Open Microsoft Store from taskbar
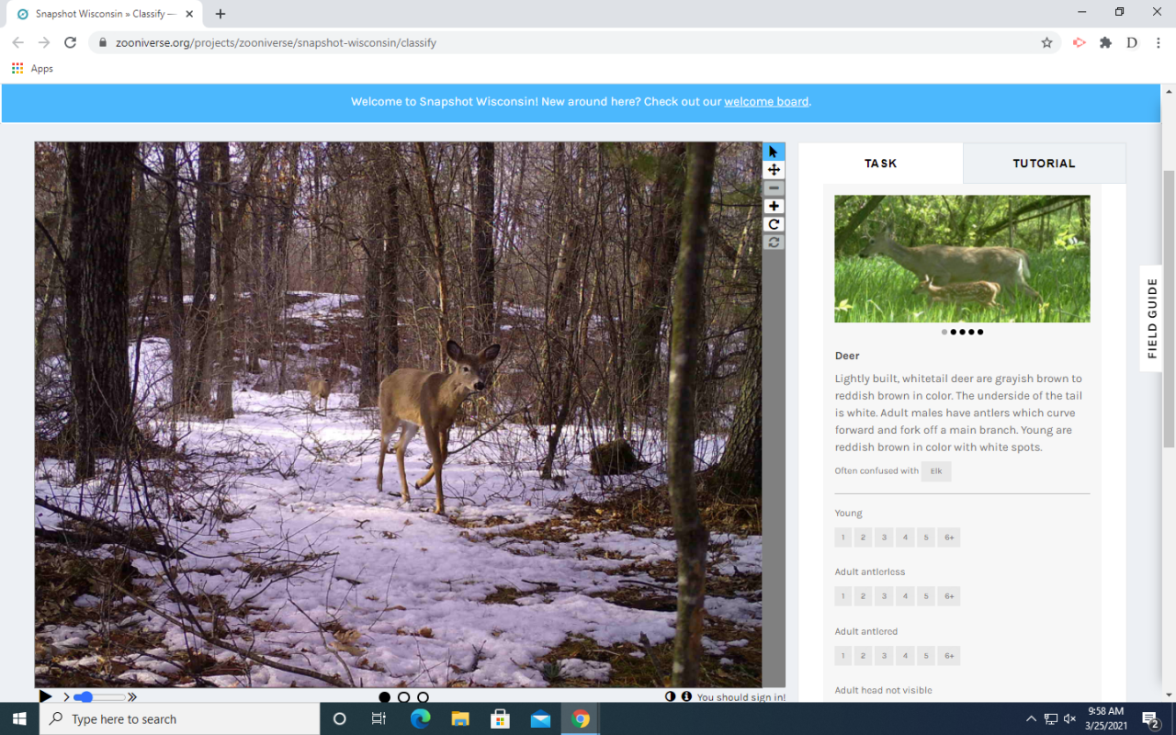The height and width of the screenshot is (735, 1176). [x=501, y=718]
